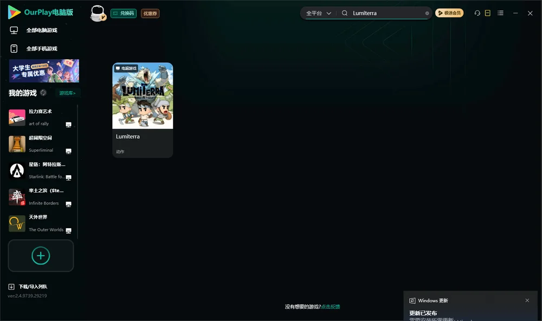Open the user avatar profile
The height and width of the screenshot is (321, 542).
pyautogui.click(x=98, y=13)
